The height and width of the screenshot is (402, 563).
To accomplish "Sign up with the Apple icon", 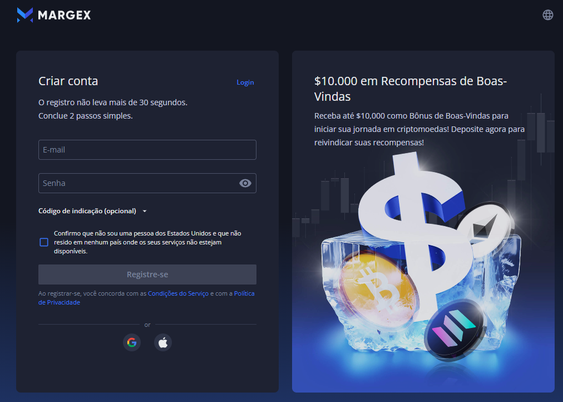I will point(163,342).
